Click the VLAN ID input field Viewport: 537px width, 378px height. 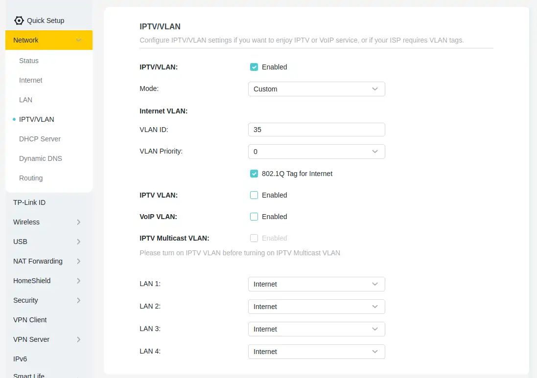pos(316,130)
